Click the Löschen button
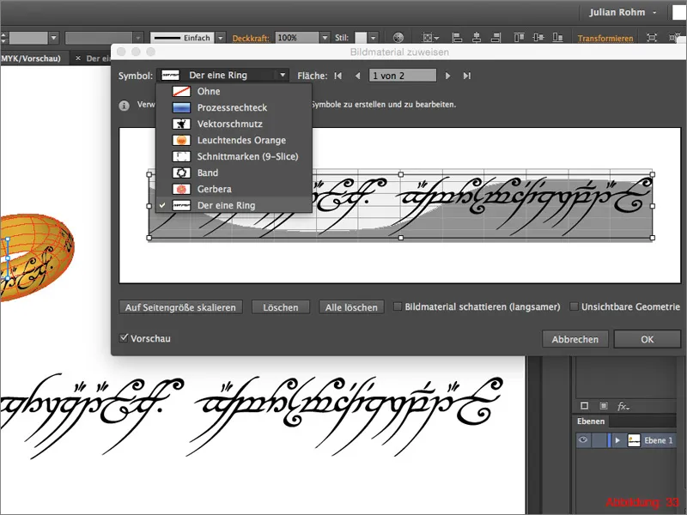The width and height of the screenshot is (687, 515). [x=281, y=307]
